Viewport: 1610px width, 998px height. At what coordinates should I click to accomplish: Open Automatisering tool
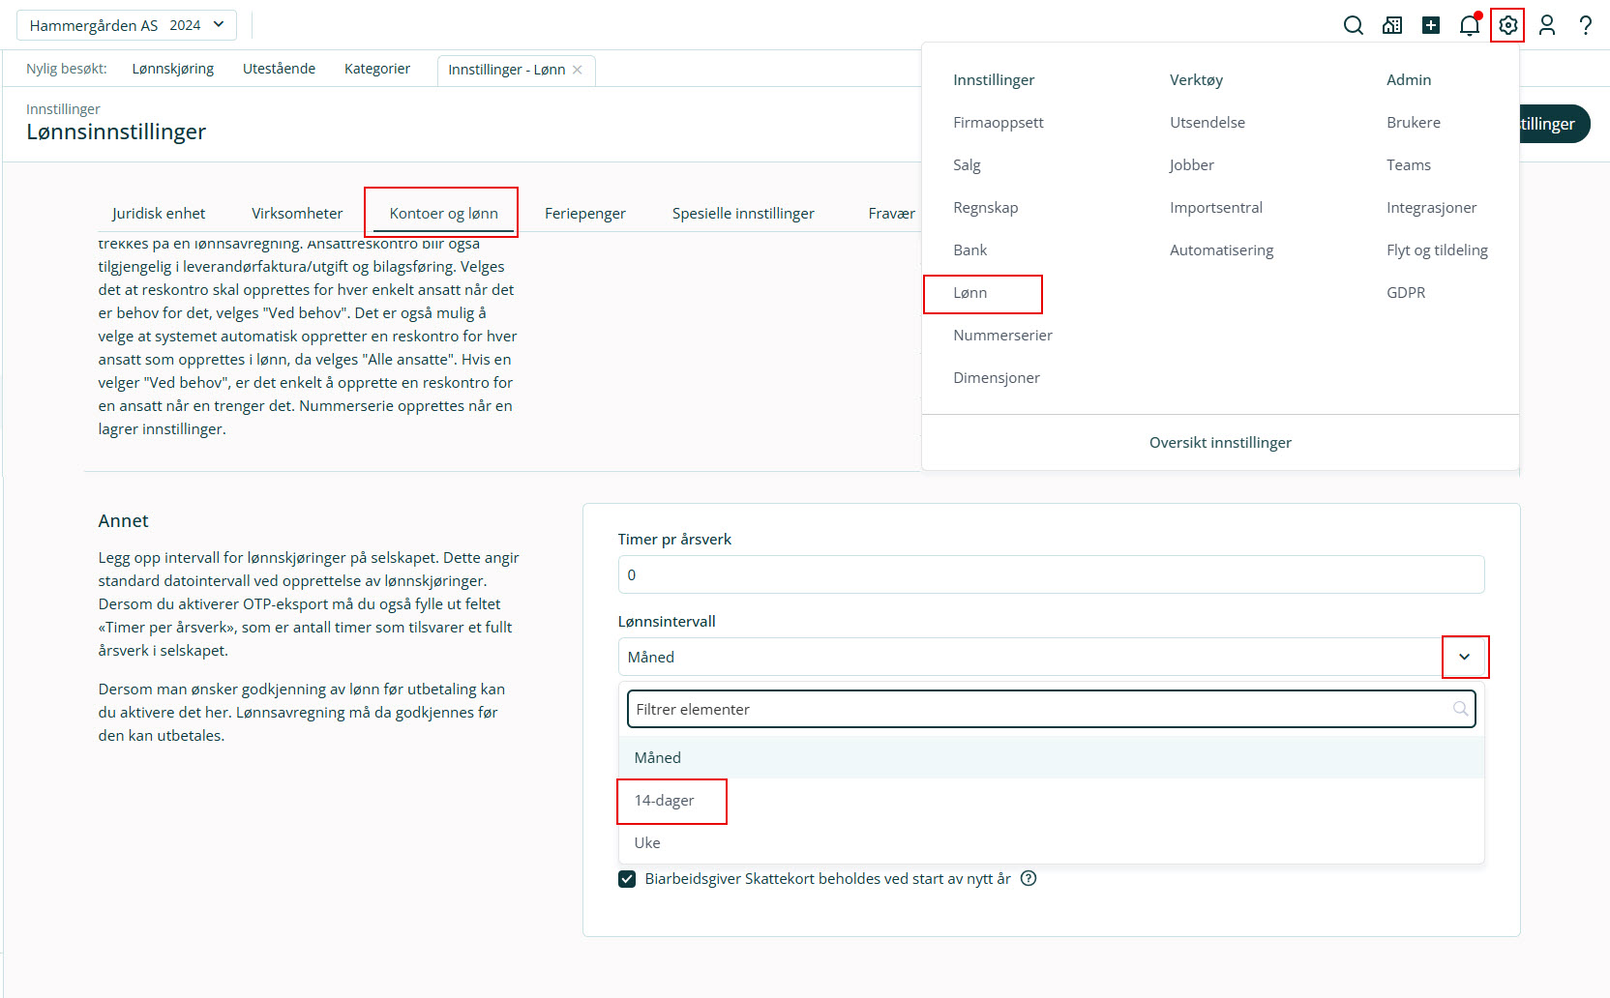pos(1222,250)
